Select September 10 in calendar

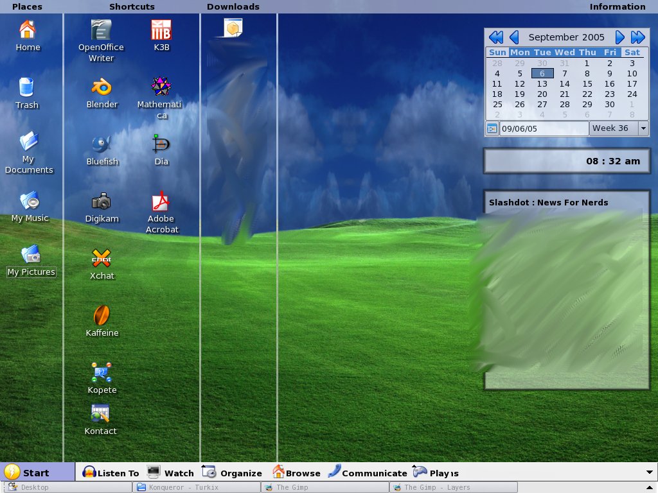point(632,73)
